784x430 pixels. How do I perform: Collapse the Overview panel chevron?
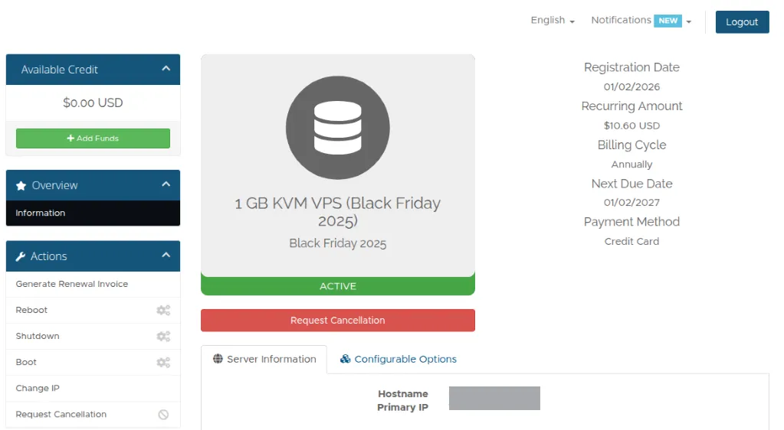click(x=166, y=184)
